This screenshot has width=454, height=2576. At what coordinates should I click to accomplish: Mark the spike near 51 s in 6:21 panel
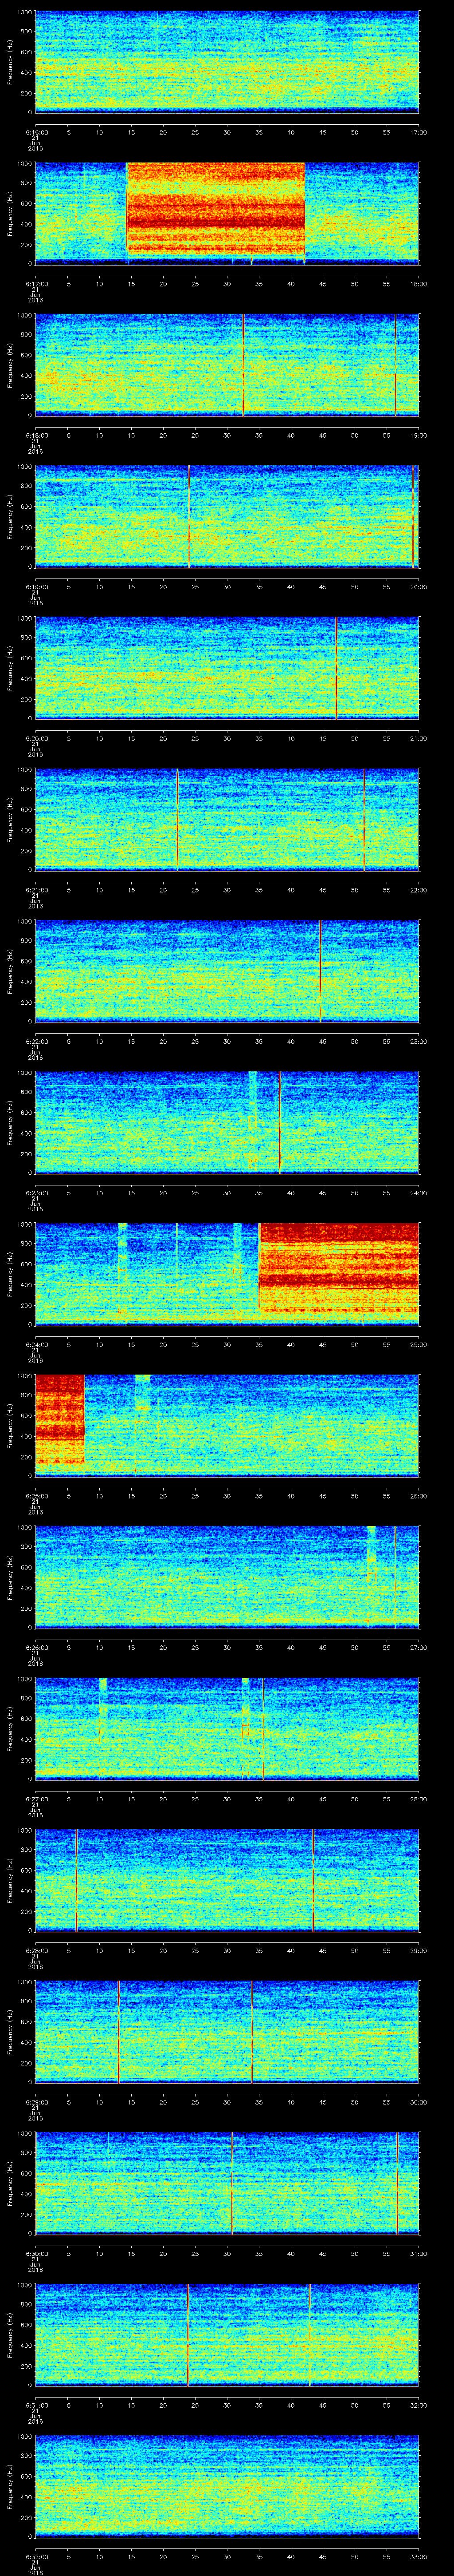pyautogui.click(x=363, y=819)
